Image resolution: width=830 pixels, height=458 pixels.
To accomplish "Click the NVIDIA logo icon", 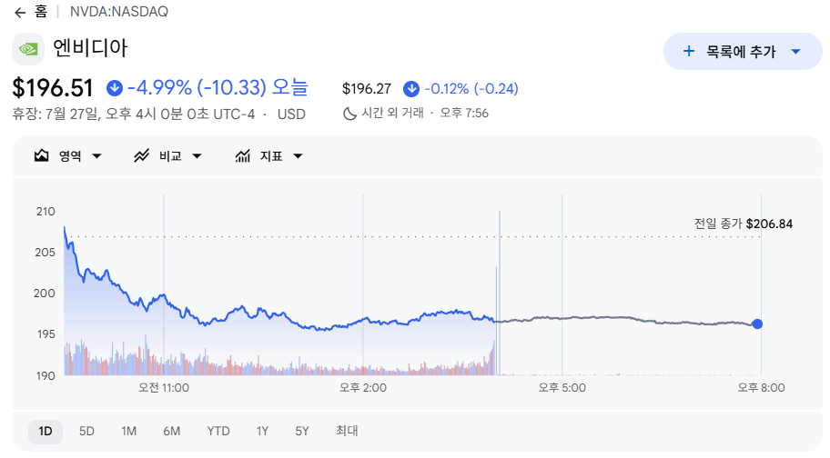I will click(28, 49).
